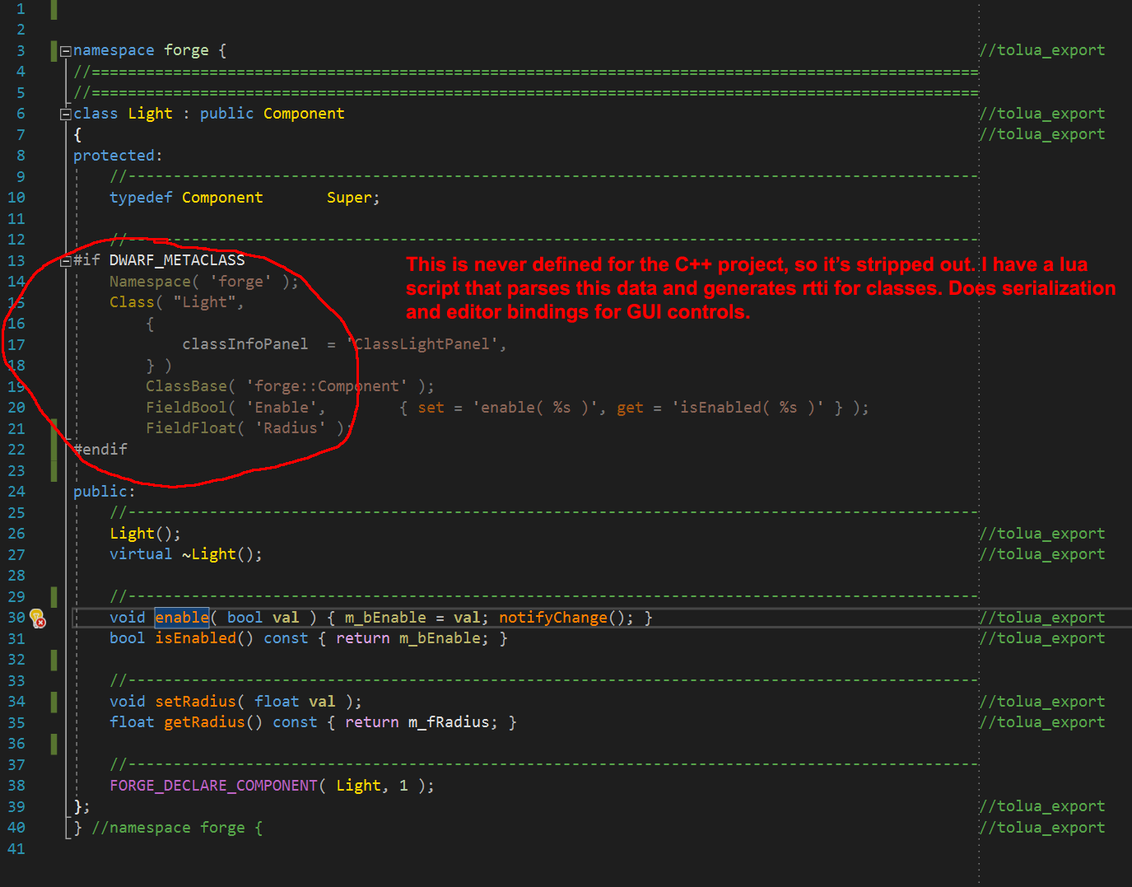Click the '//namespace forge {' closing comment

[x=177, y=828]
